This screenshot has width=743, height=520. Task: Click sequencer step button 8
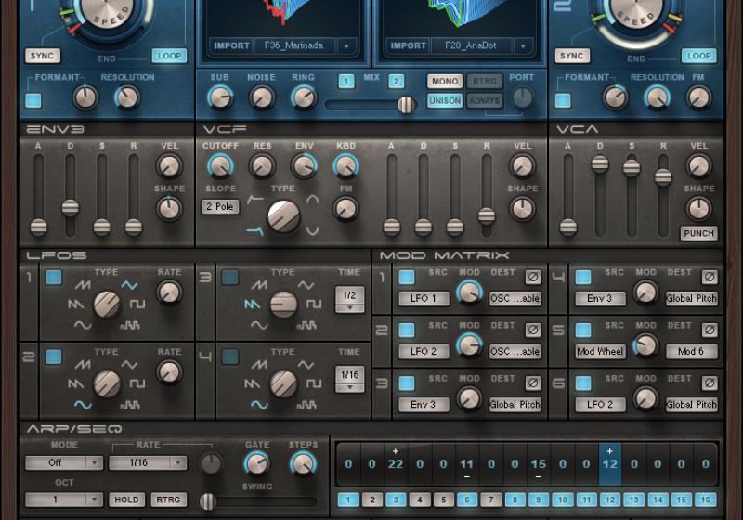[515, 500]
